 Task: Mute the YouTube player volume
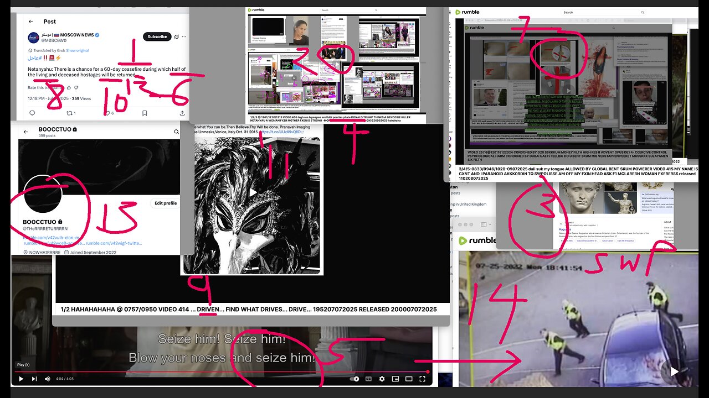(48, 379)
